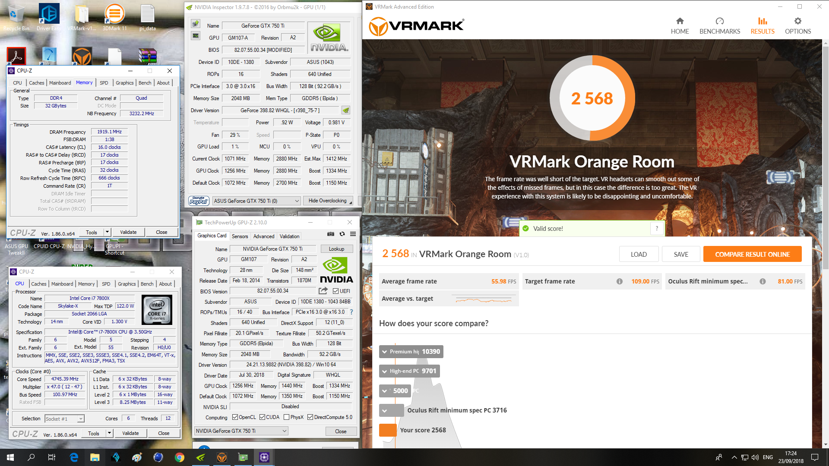Screen dimensions: 829x466
Task: Click BIOS share/export icon in GPU-Z
Action: [323, 291]
